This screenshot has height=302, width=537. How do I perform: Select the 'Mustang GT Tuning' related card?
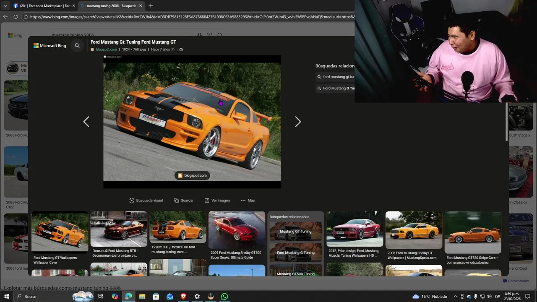coord(296,231)
